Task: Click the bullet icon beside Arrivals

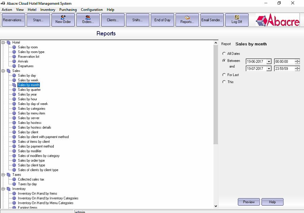Action: point(14,61)
